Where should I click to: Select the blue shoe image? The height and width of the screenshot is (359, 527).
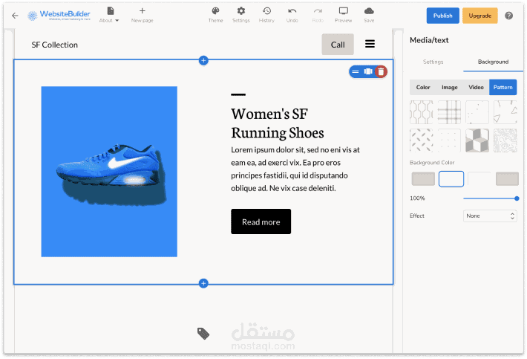pyautogui.click(x=109, y=172)
